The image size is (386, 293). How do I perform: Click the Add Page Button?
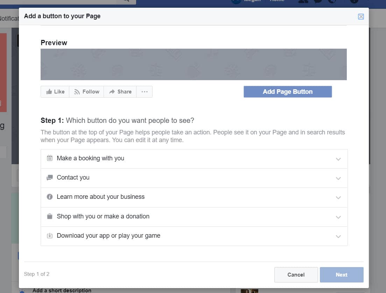(x=287, y=91)
